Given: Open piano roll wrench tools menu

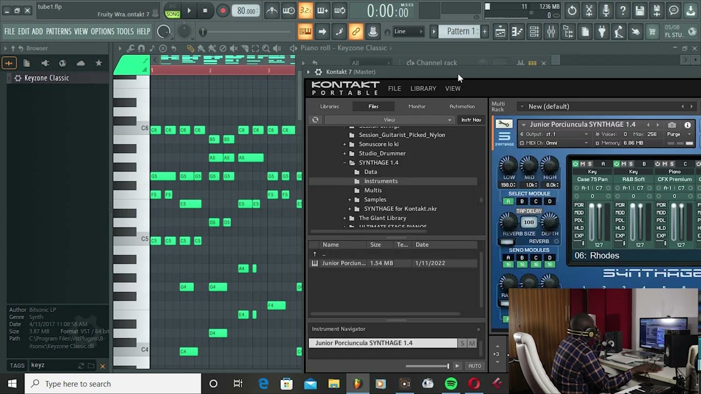Looking at the screenshot, I should pyautogui.click(x=130, y=48).
